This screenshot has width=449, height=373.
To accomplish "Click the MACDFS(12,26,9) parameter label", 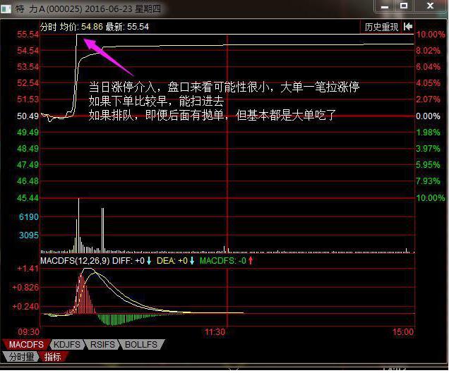I will [75, 261].
